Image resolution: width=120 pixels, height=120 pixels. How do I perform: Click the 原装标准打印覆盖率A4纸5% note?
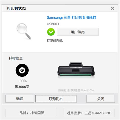pos(76,90)
